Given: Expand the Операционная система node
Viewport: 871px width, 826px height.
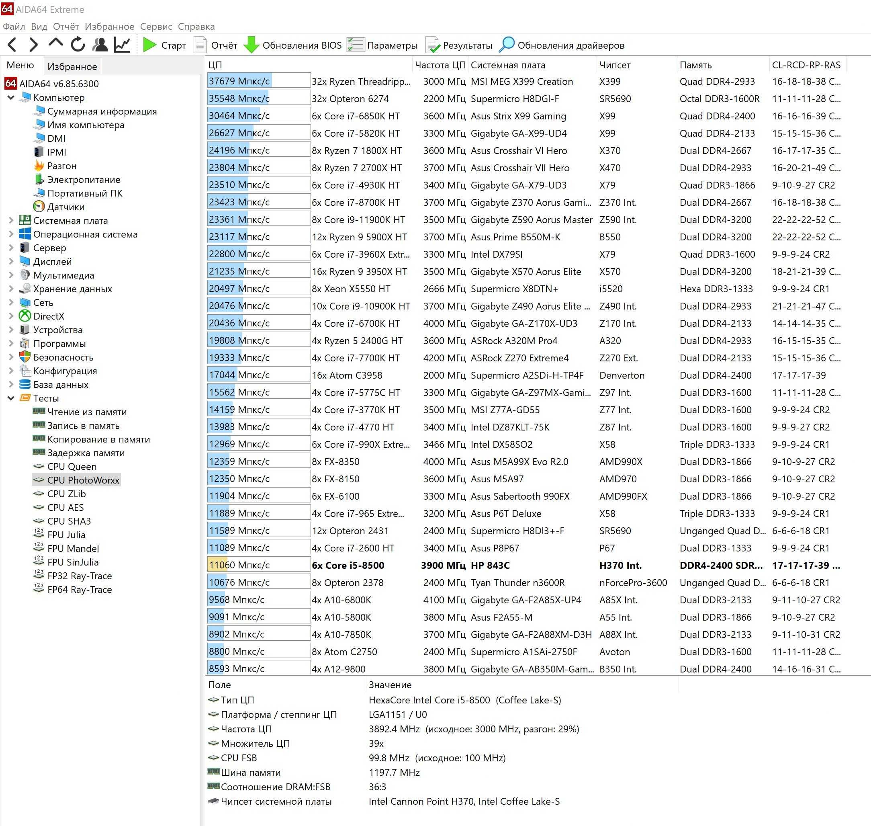Looking at the screenshot, I should click(x=11, y=234).
